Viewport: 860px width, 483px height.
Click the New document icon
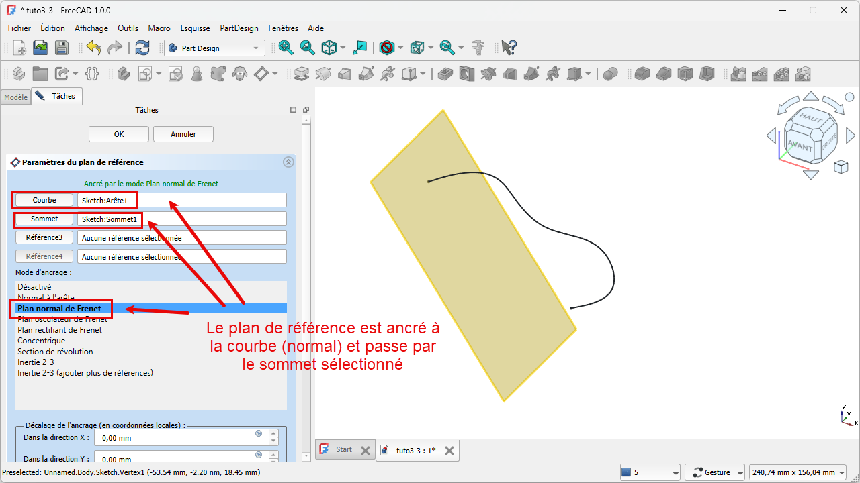click(19, 48)
